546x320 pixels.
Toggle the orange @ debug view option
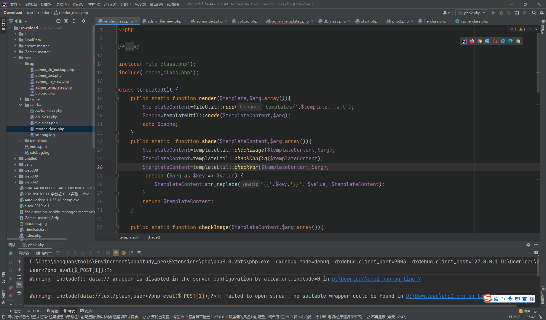pyautogui.click(x=124, y=253)
